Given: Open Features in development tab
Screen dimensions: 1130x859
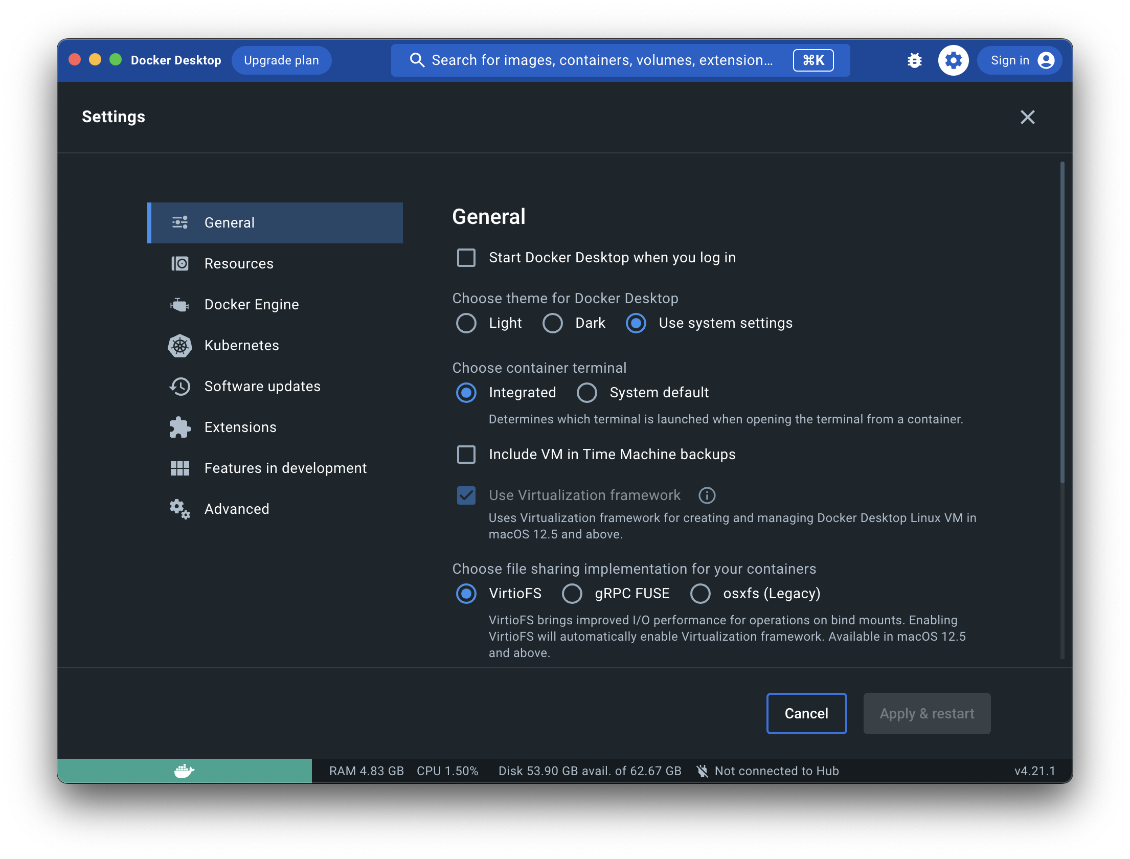Looking at the screenshot, I should (x=275, y=468).
